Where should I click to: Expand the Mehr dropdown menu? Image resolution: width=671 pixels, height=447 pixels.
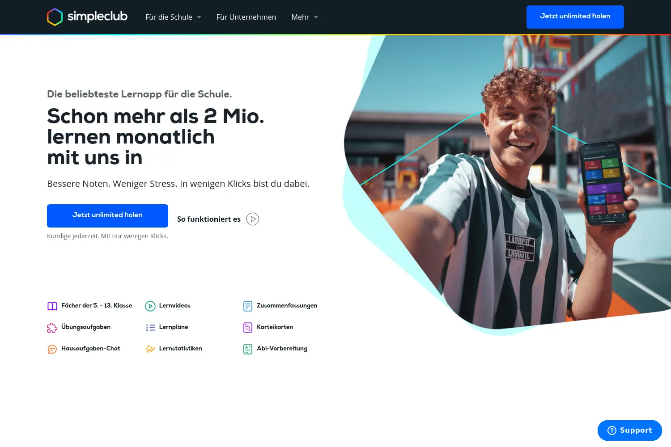[x=305, y=17]
